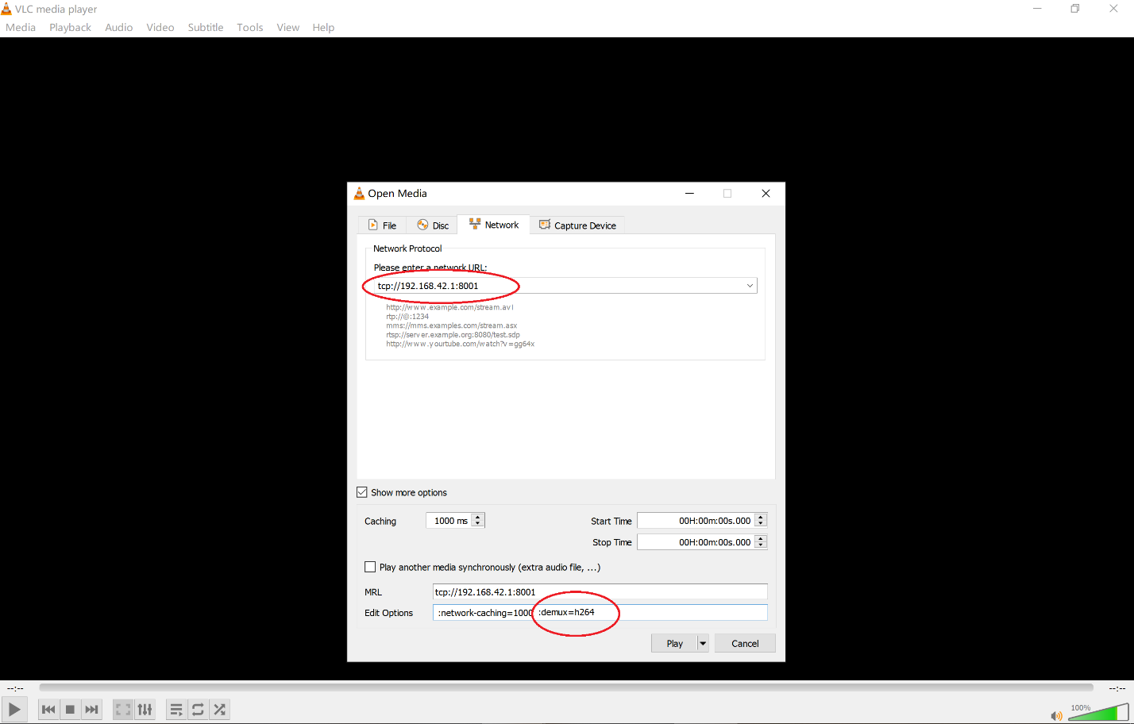Open the View menu
Image resolution: width=1134 pixels, height=724 pixels.
tap(287, 27)
